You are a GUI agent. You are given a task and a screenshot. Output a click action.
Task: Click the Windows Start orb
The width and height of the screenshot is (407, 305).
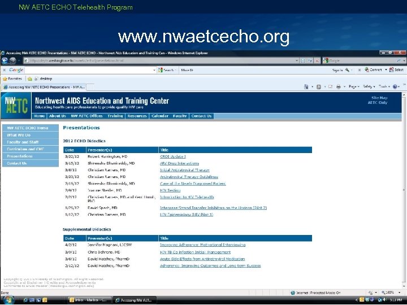pyautogui.click(x=8, y=300)
